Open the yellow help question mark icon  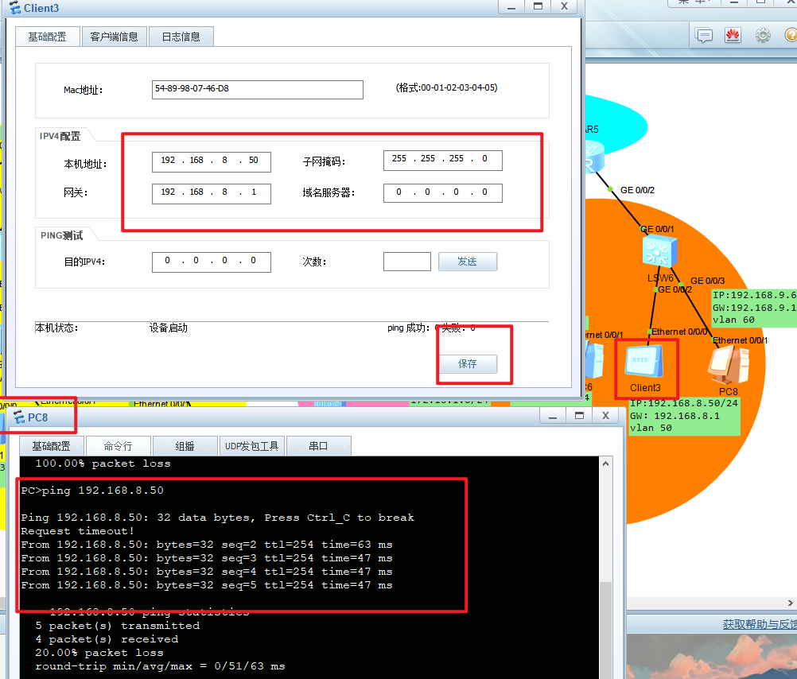[x=791, y=35]
